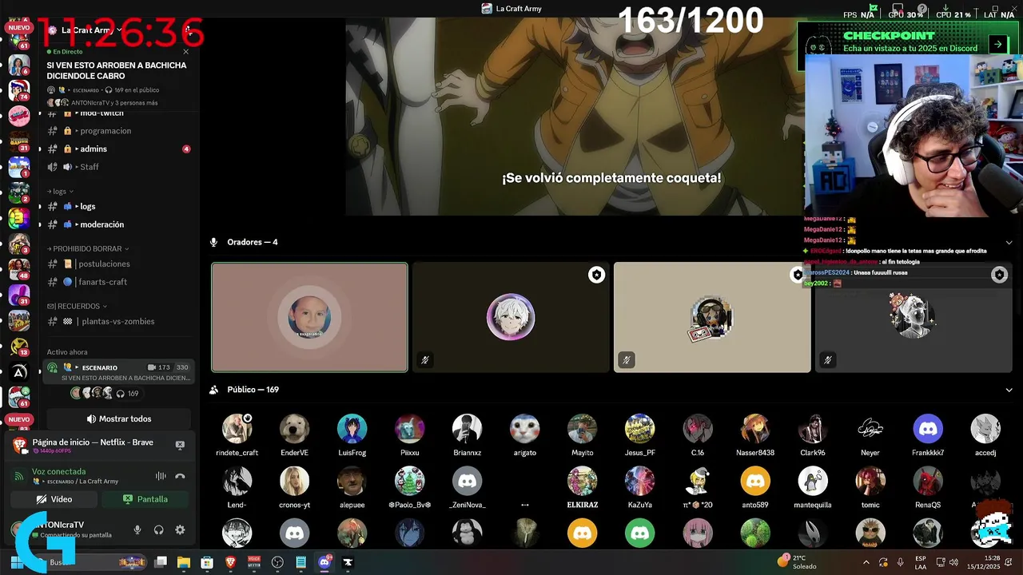Click the muted mic icon on the fourth speaker tile
1023x575 pixels.
coord(828,360)
